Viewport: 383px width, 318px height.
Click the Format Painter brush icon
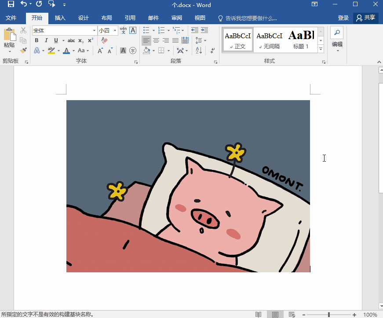[23, 51]
